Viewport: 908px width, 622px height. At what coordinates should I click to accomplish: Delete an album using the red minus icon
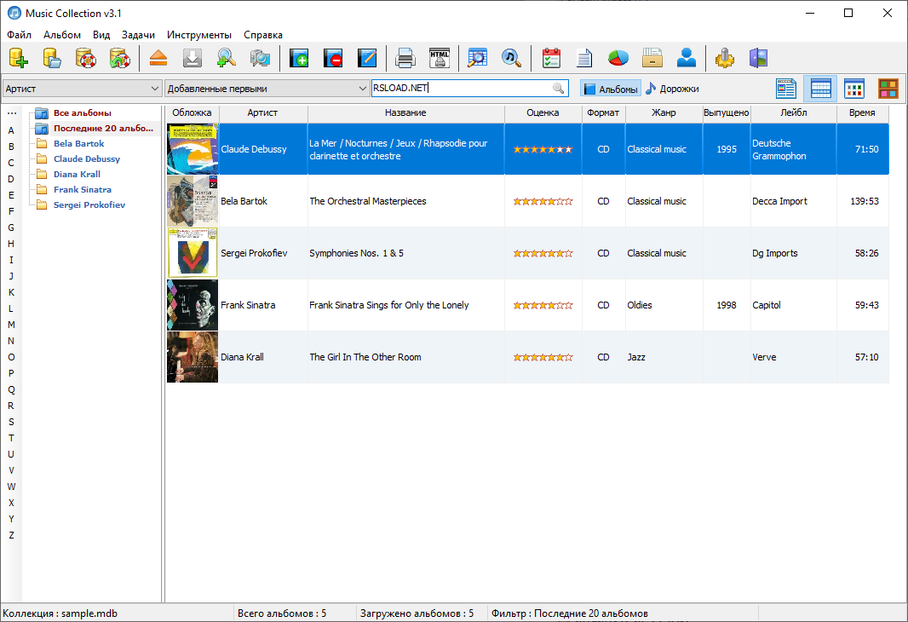[333, 58]
